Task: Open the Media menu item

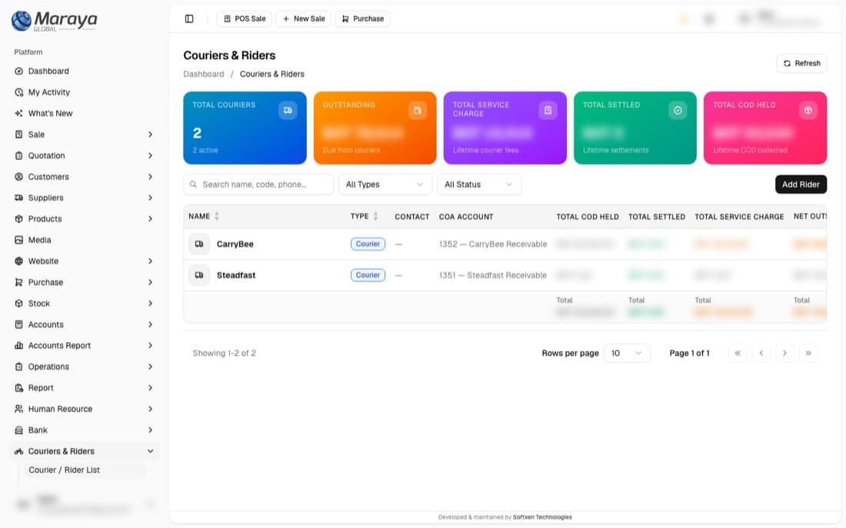Action: (x=84, y=240)
